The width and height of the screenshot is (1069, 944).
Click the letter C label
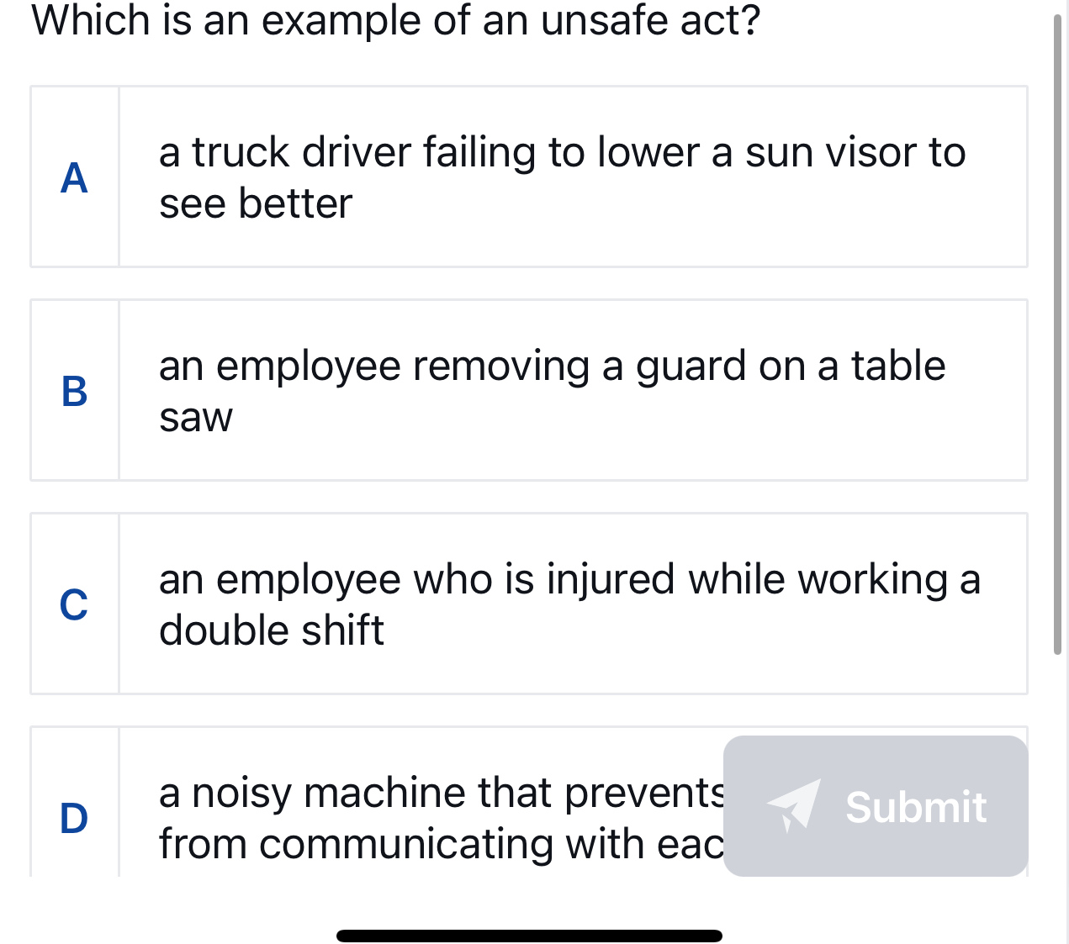click(x=75, y=604)
